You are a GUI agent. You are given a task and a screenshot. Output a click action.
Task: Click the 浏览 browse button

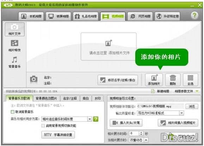[192, 107]
